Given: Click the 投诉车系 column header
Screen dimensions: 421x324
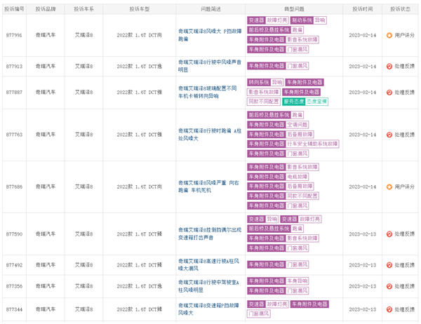Looking at the screenshot, I should pyautogui.click(x=83, y=9).
